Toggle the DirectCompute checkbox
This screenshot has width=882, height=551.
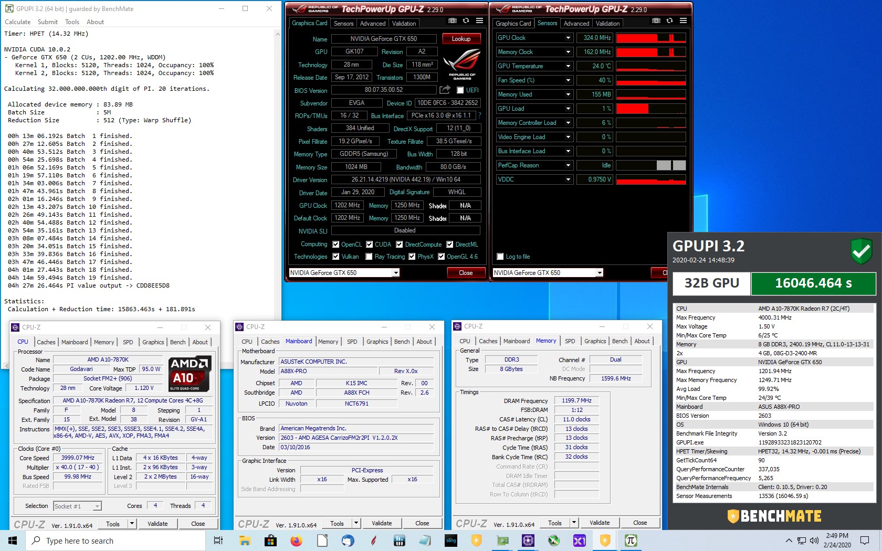(x=400, y=245)
